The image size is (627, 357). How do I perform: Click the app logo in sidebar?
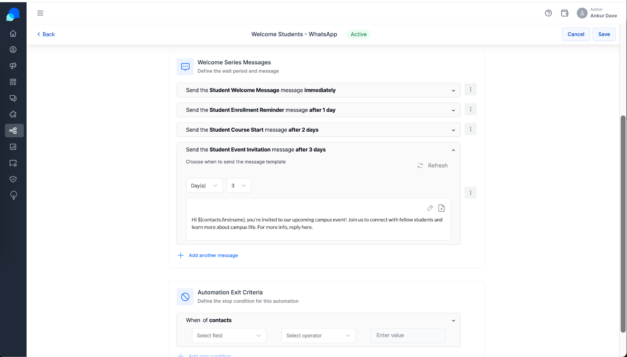click(13, 14)
